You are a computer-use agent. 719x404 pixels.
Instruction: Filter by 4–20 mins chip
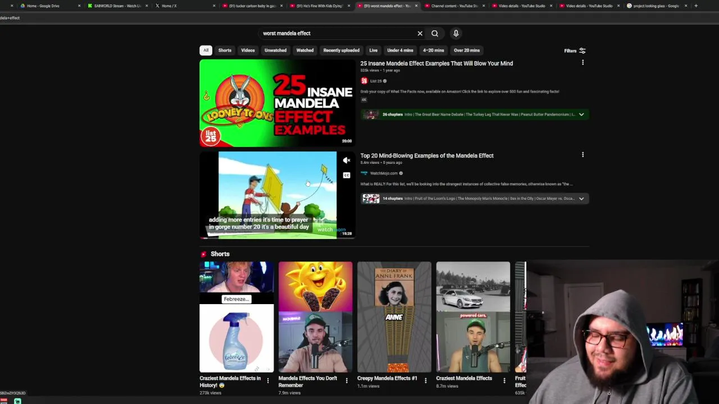[433, 50]
